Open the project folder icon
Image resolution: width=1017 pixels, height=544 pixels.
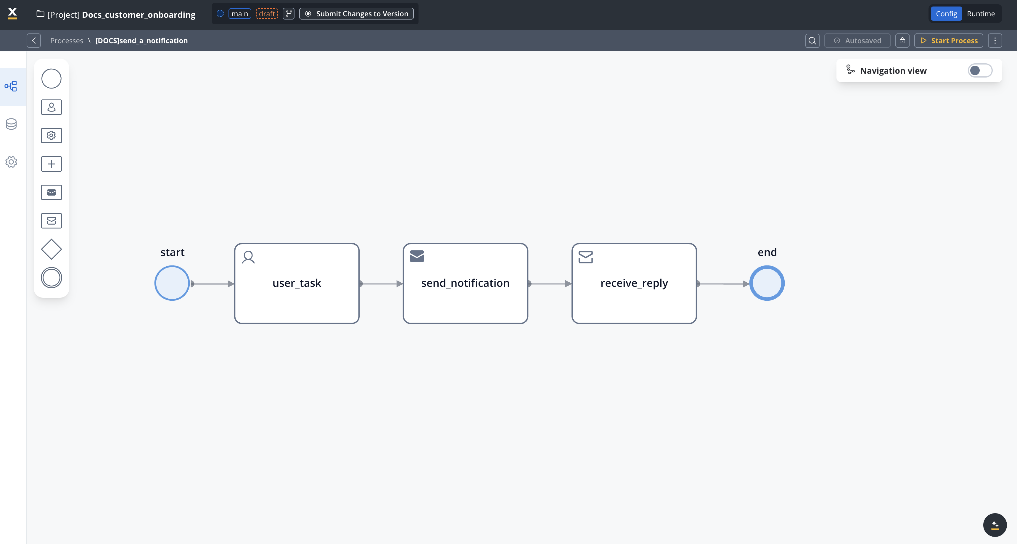40,14
